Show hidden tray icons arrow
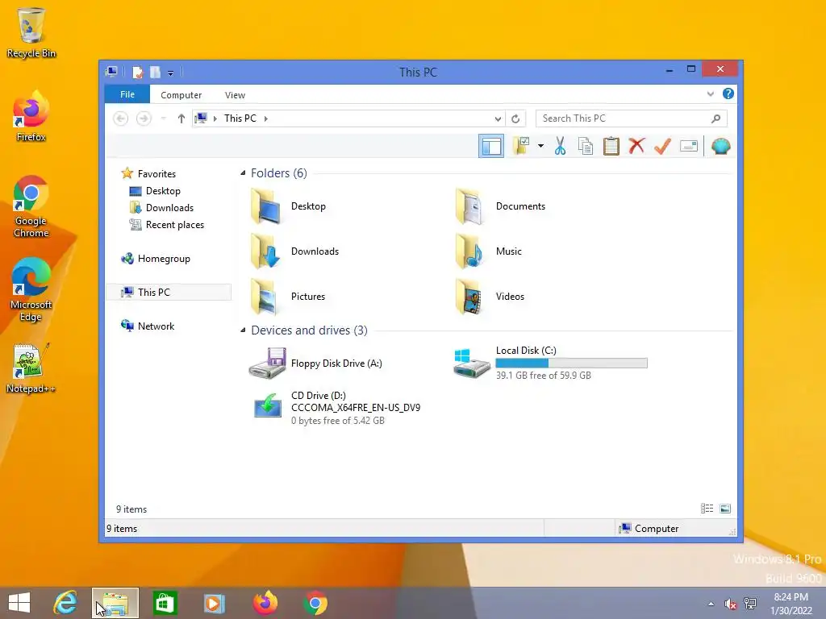Screen dimensions: 826x619 711,604
